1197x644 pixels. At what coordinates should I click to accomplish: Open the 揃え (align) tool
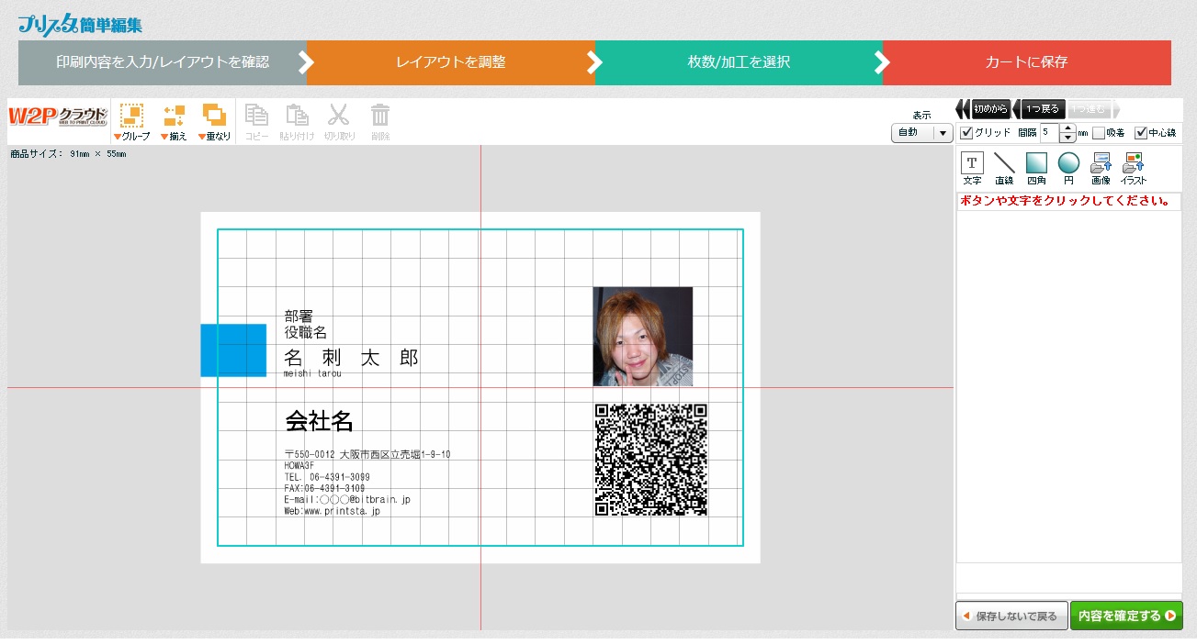click(x=175, y=116)
